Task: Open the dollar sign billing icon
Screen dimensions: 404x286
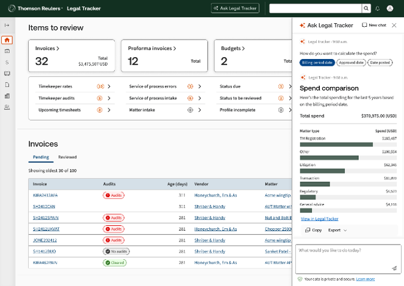Action: 7,62
